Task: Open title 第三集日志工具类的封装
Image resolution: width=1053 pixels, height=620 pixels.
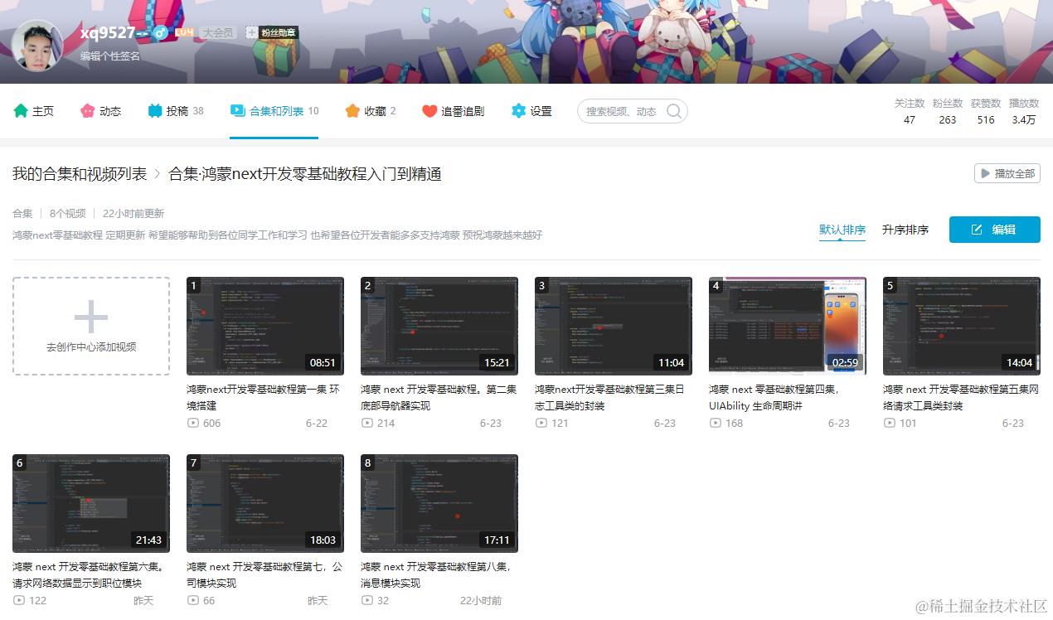Action: click(609, 397)
